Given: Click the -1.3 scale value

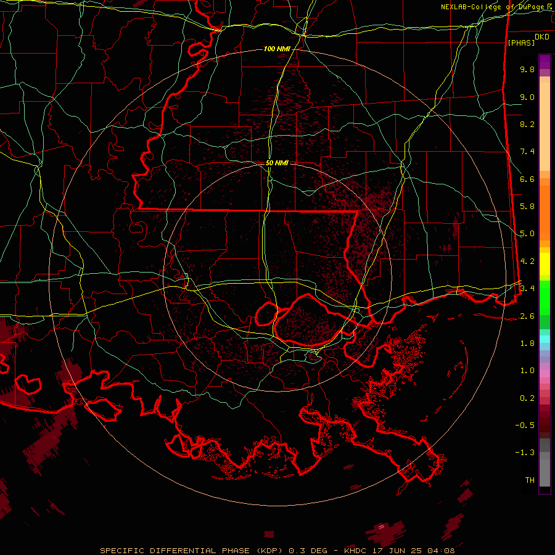Looking at the screenshot, I should 525,453.
